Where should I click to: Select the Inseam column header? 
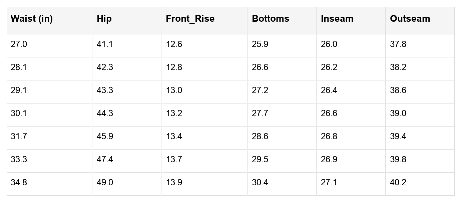coord(351,20)
